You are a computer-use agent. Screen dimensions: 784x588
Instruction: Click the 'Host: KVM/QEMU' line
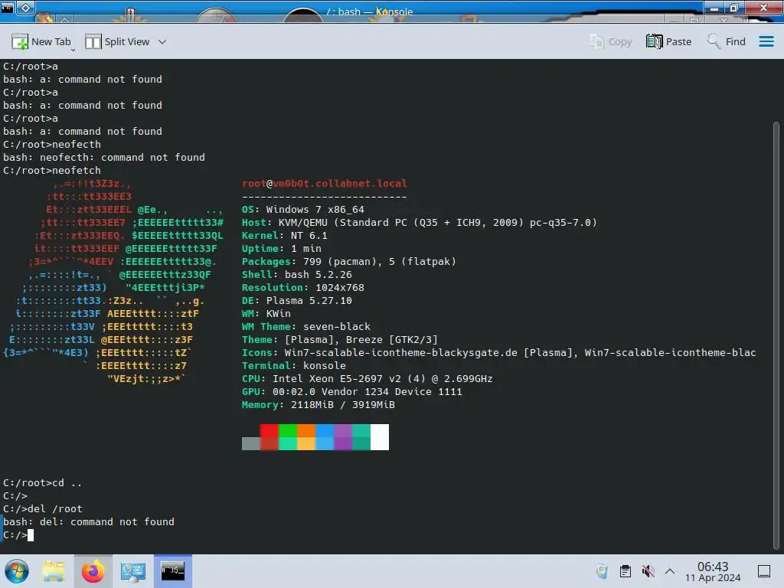click(x=420, y=223)
